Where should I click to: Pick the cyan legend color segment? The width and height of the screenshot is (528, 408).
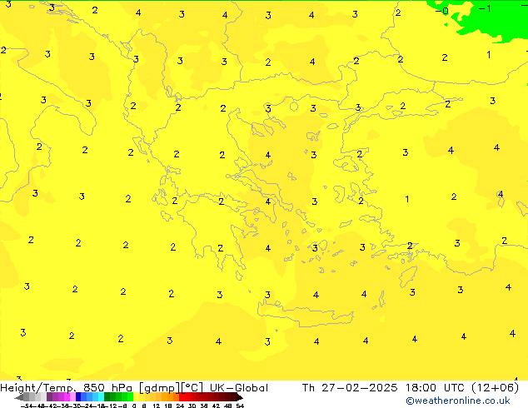101,397
